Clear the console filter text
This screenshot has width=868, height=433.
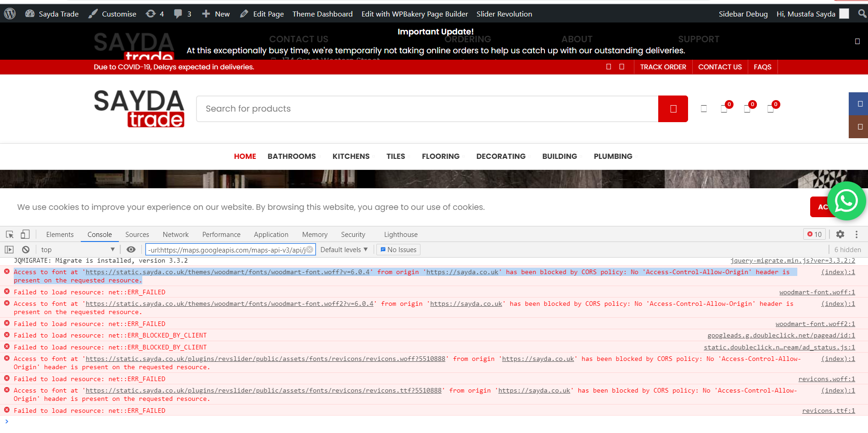point(310,249)
